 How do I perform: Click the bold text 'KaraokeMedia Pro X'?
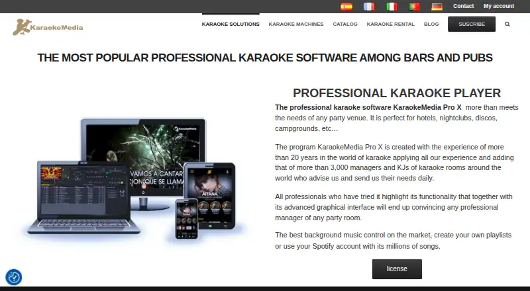click(x=427, y=107)
